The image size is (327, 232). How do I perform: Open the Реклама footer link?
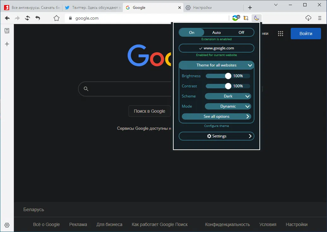(x=78, y=224)
